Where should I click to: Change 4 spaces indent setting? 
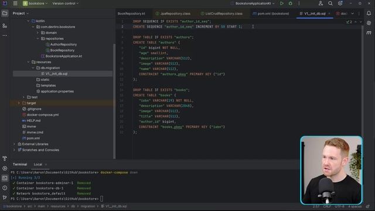[x=354, y=206]
